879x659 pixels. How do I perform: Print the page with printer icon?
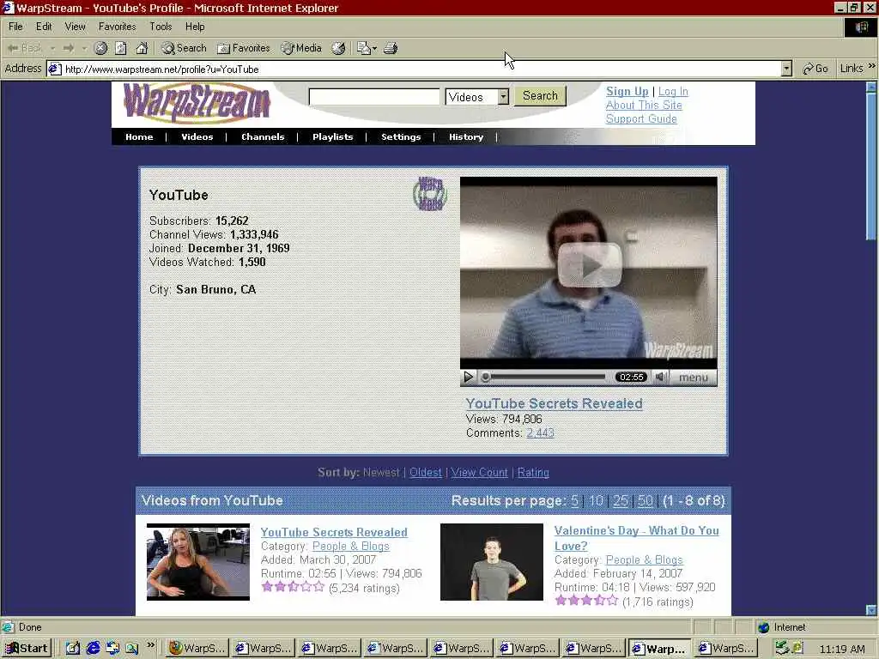coord(391,48)
